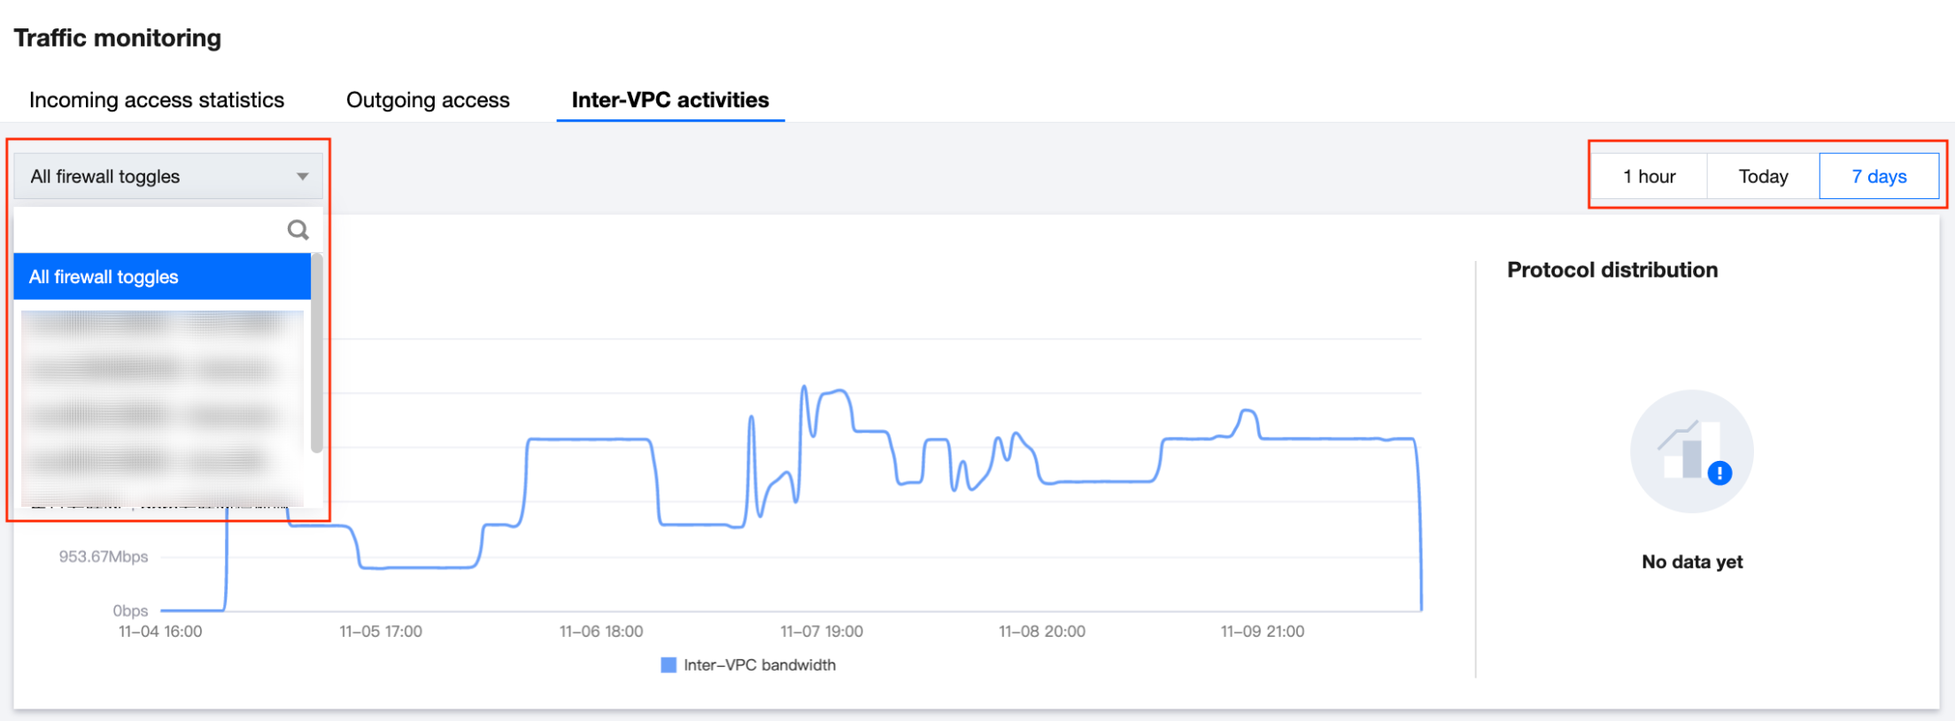
Task: Click the blue Inter-VPC bandwidth legend square
Action: pos(668,665)
